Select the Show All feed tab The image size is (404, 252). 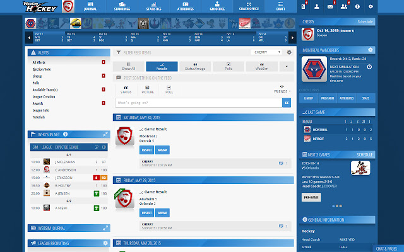(x=128, y=66)
